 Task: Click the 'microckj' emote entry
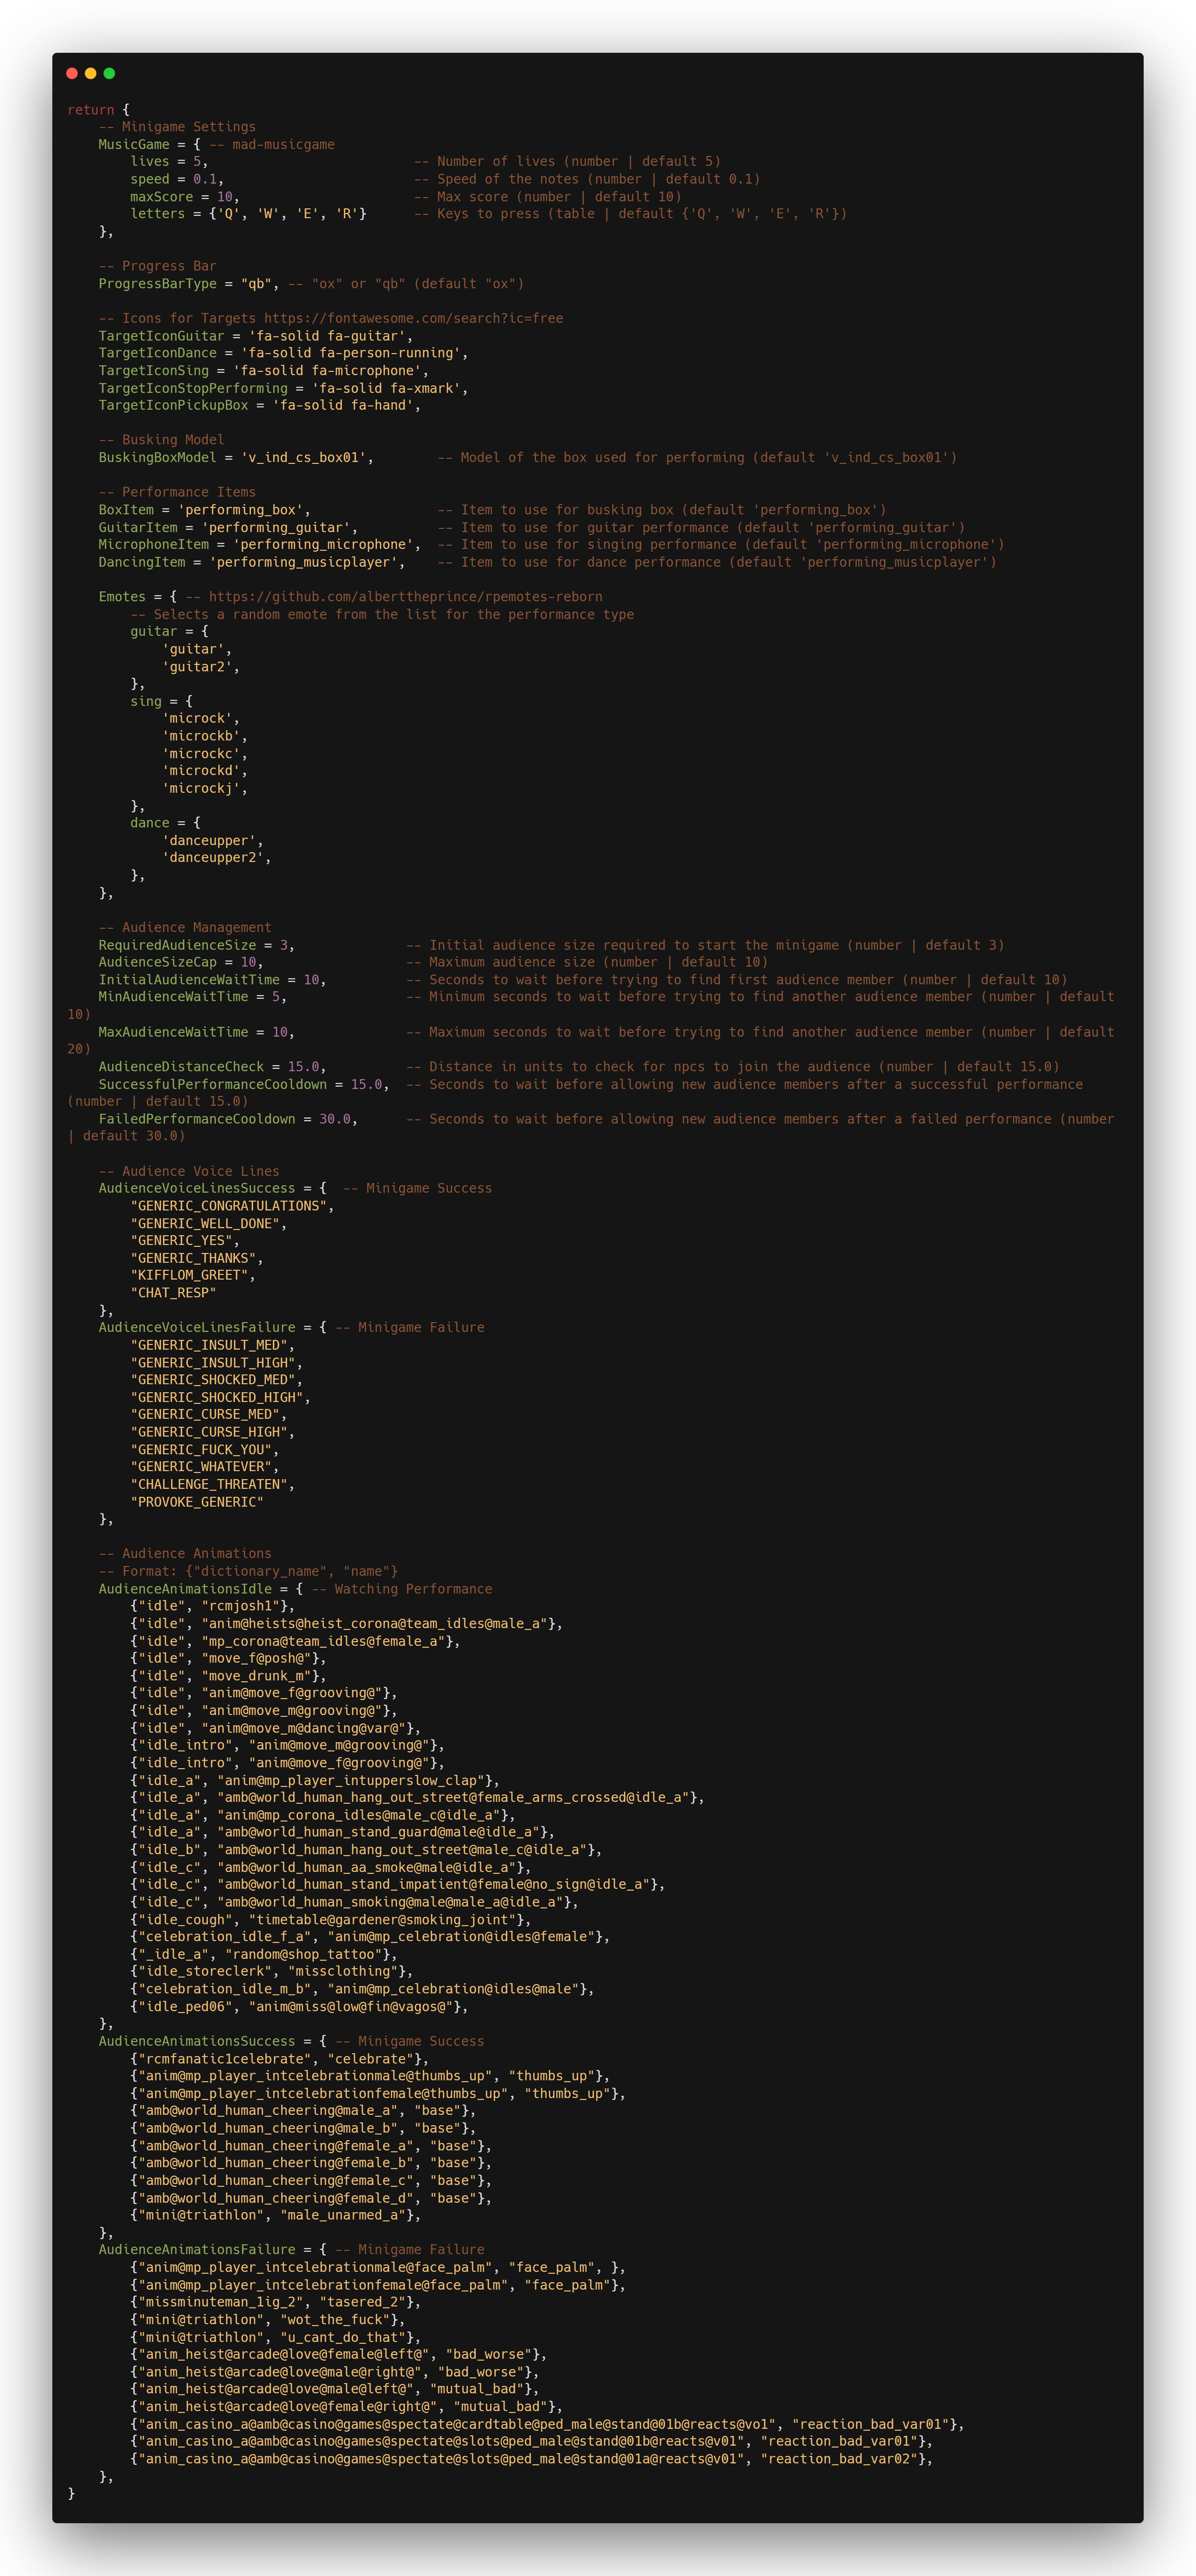point(201,789)
